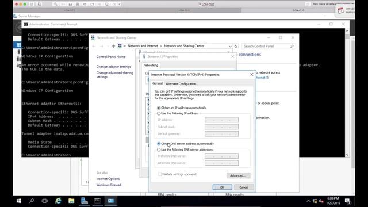The image size is (368, 207).
Task: Open Internet Options link
Action: [x=108, y=179]
